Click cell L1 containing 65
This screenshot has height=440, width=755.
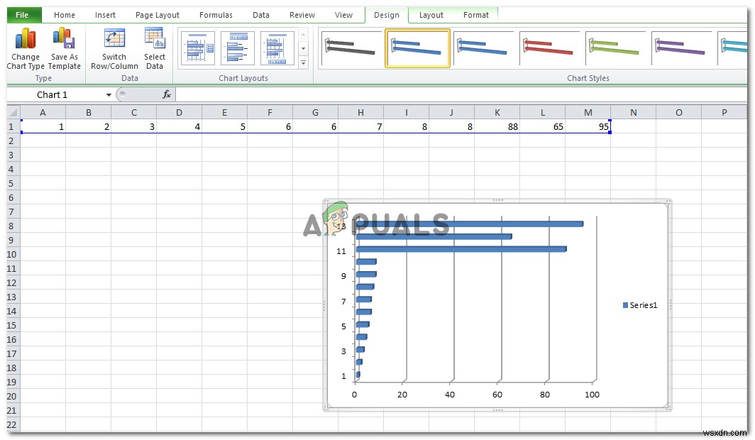point(542,126)
